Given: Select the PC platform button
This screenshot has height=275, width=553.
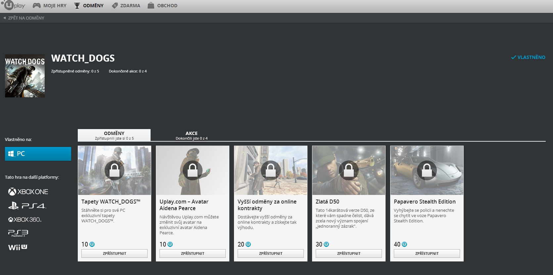Looking at the screenshot, I should 38,154.
